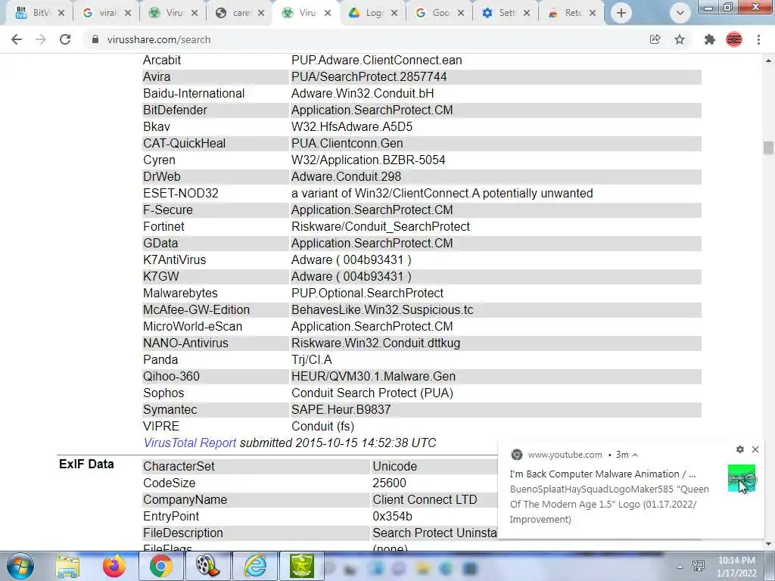The image size is (775, 581).
Task: Expand the YouTube notification chevron
Action: 635,455
